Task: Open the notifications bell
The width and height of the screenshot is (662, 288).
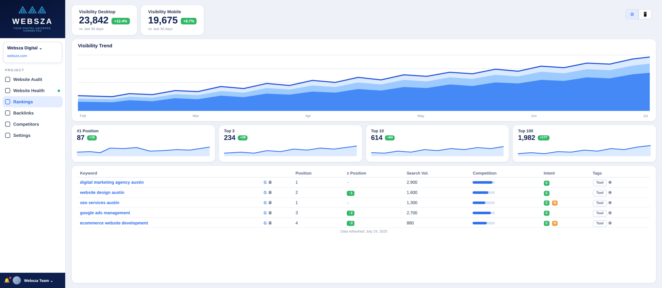Action: pos(7,280)
